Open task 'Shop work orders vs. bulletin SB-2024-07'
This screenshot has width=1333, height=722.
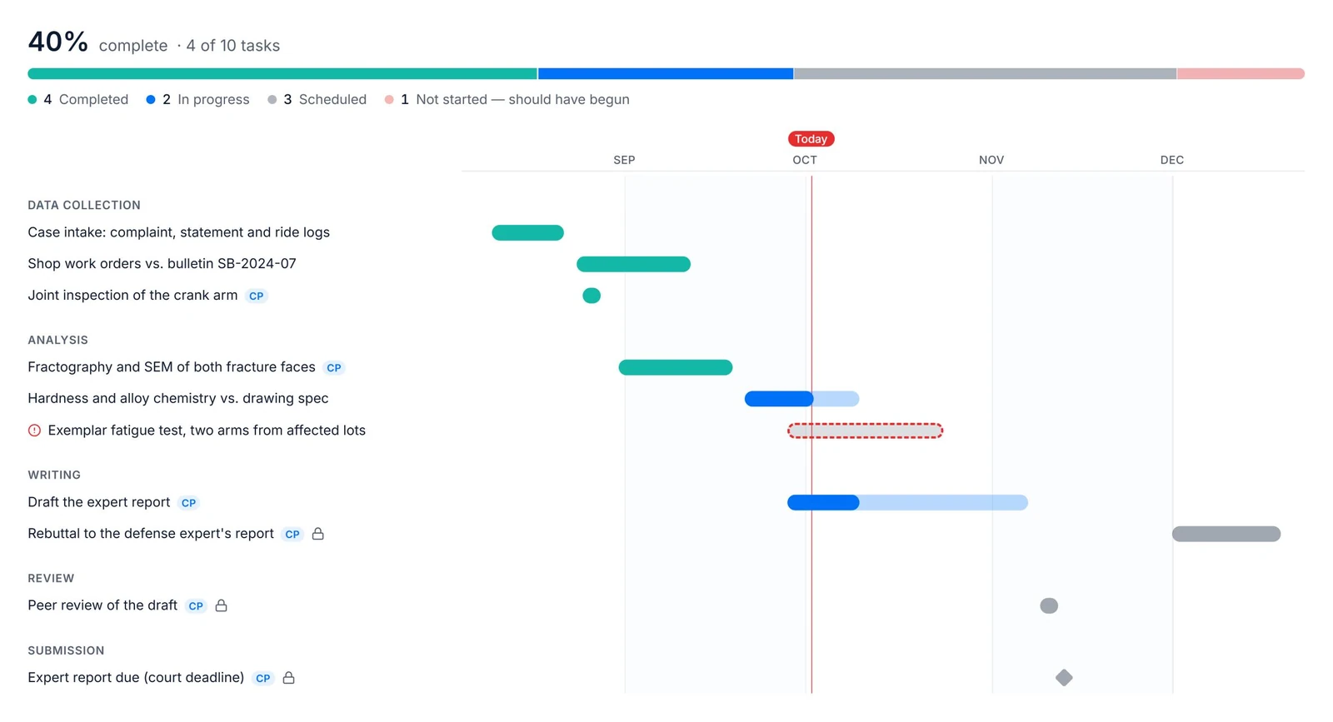pyautogui.click(x=162, y=264)
